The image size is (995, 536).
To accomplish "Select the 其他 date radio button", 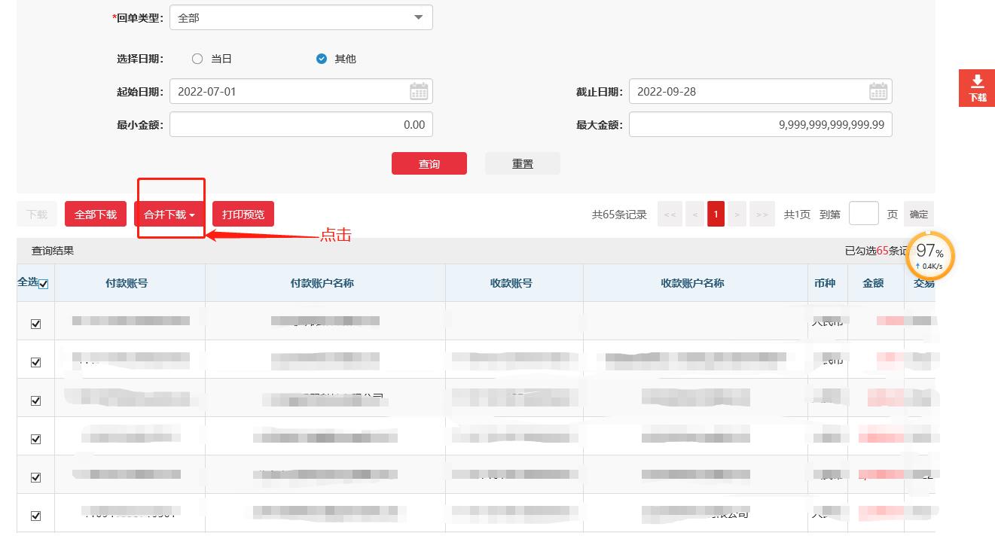I will (x=322, y=58).
